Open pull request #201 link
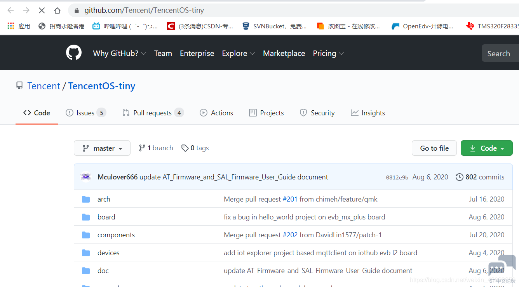Image resolution: width=519 pixels, height=287 pixels. pos(290,199)
